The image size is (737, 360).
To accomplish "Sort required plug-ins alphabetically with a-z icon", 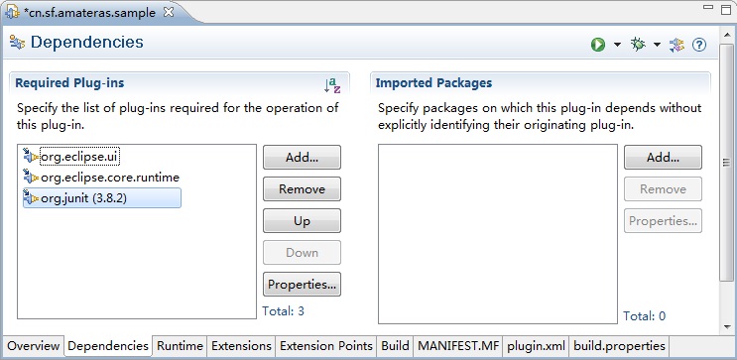I will coord(332,85).
